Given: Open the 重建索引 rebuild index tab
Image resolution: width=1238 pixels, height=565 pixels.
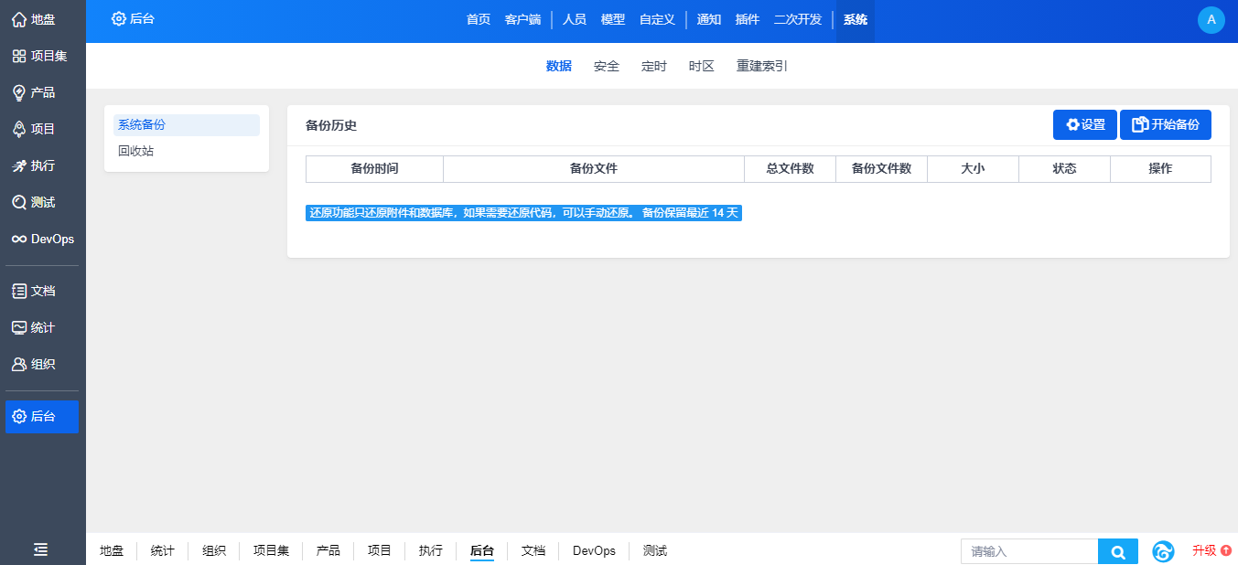Looking at the screenshot, I should [x=761, y=66].
